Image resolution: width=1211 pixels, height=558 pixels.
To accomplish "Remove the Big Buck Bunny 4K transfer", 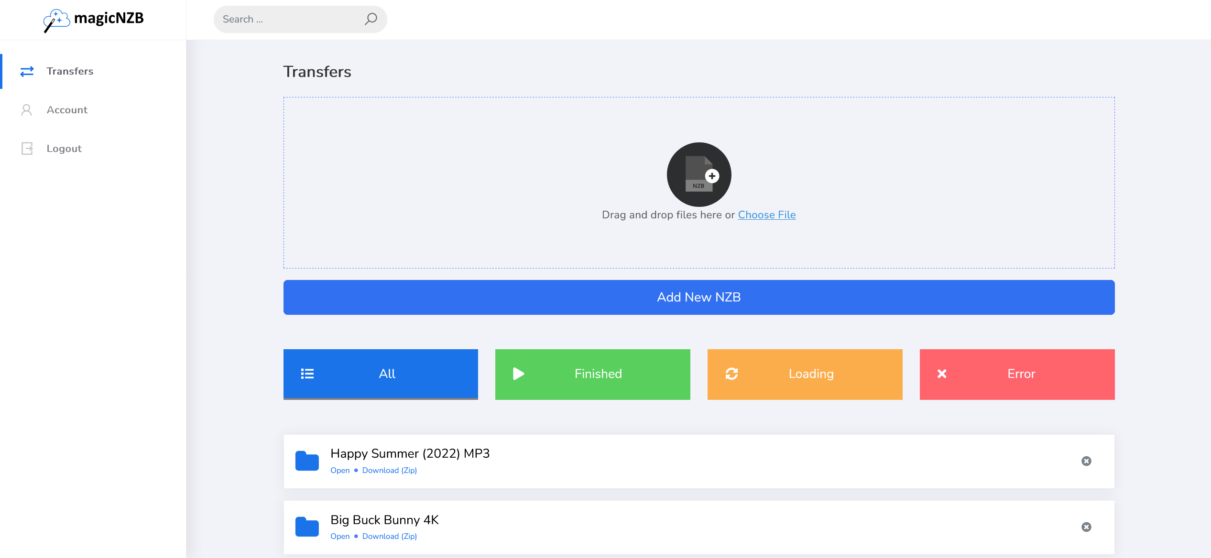I will click(1086, 527).
